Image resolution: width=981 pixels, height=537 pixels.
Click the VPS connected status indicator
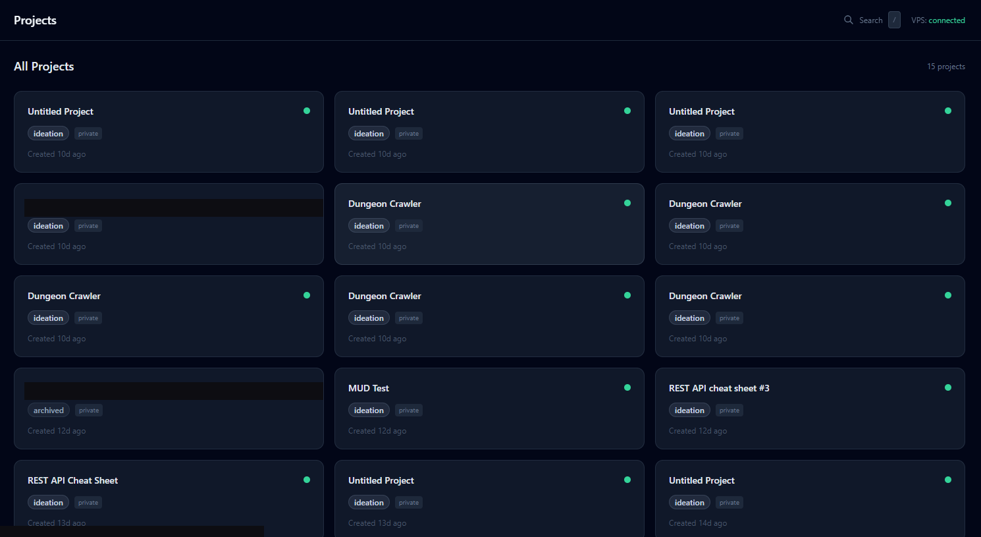pyautogui.click(x=938, y=20)
